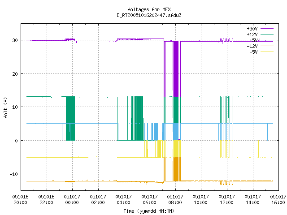Click the x-axis tick 051016 22:00

[47, 199]
